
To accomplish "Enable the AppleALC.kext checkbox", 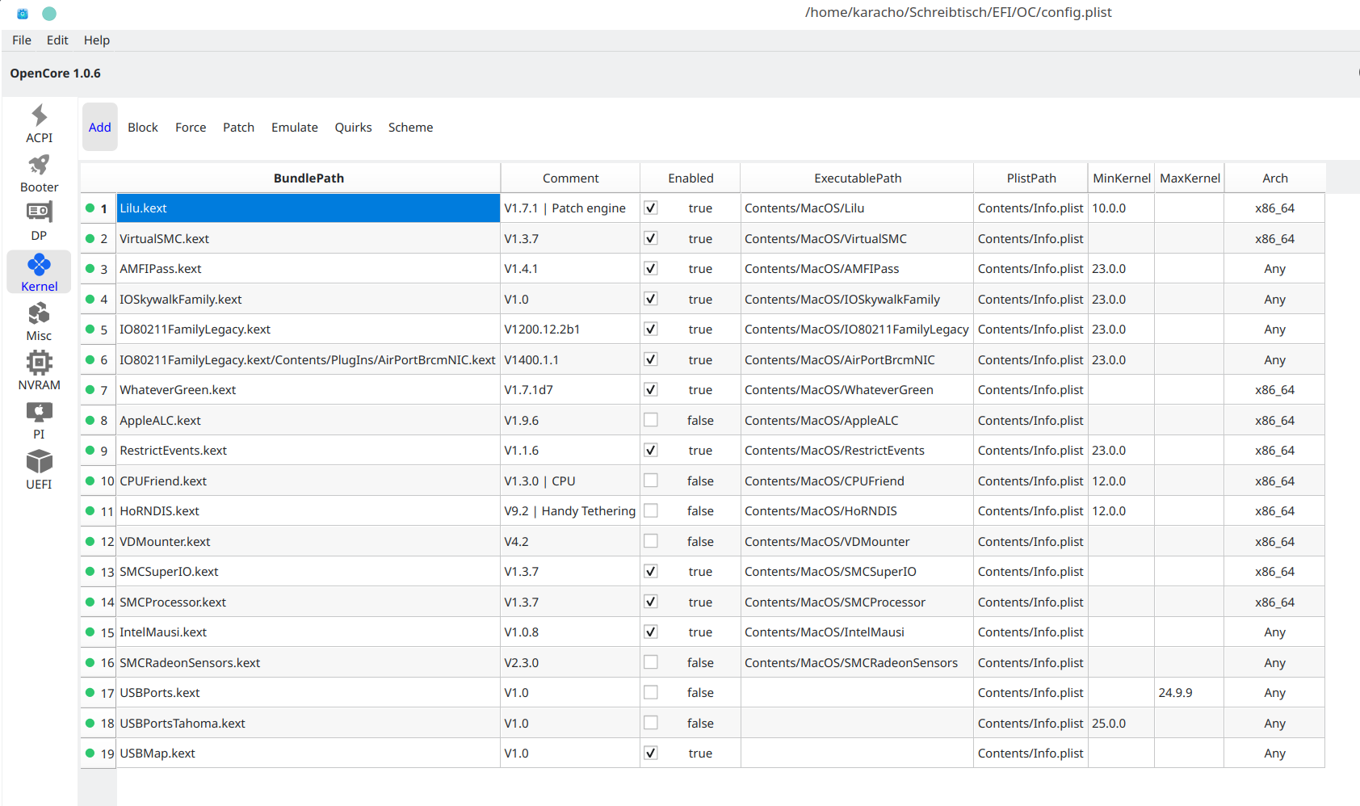I will [650, 420].
